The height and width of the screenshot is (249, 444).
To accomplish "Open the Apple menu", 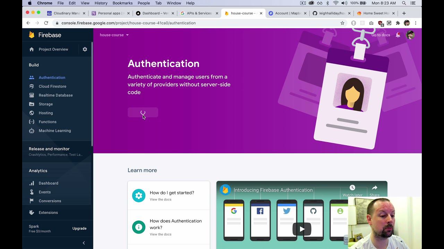I will (29, 3).
